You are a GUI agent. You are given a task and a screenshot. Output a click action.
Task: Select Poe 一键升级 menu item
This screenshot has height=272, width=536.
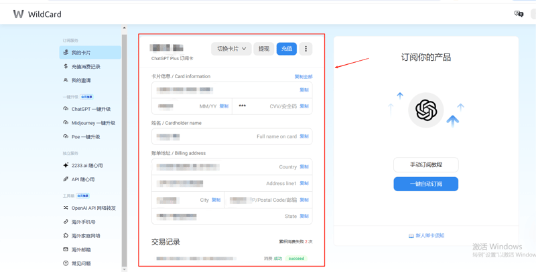tap(86, 137)
